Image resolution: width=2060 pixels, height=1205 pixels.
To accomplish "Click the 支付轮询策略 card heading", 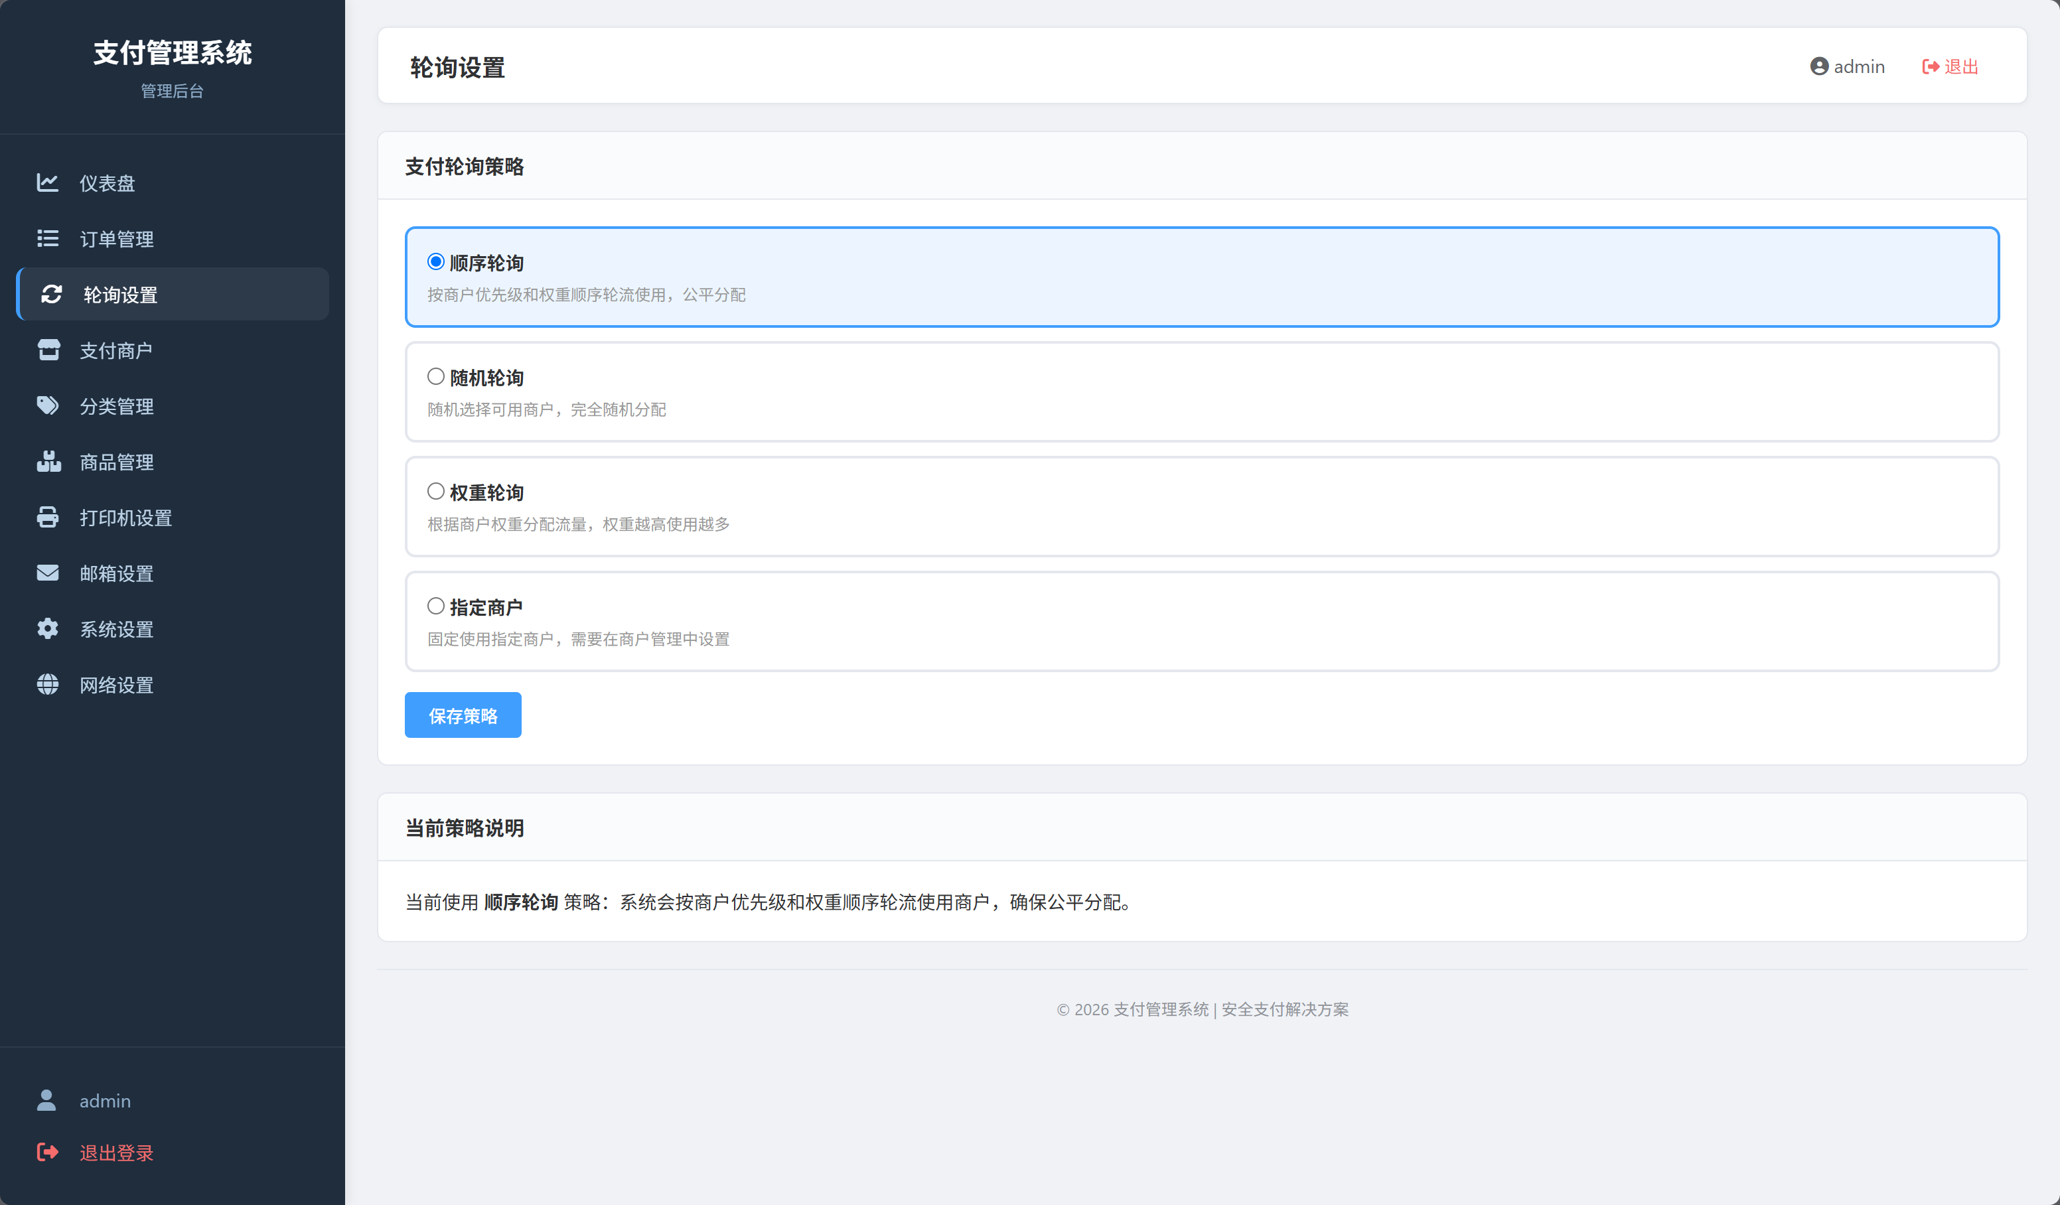I will (465, 166).
